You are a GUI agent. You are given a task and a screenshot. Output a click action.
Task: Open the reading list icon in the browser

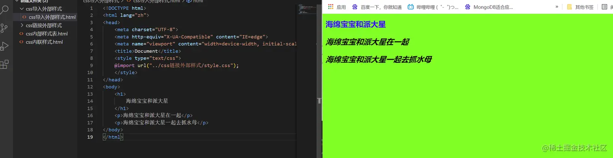[604, 7]
